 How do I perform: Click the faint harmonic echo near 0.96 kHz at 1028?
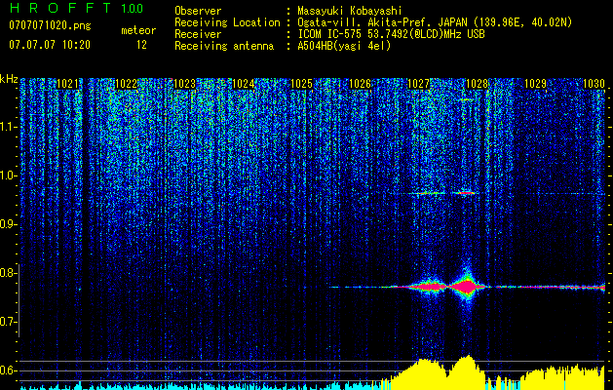coord(465,193)
